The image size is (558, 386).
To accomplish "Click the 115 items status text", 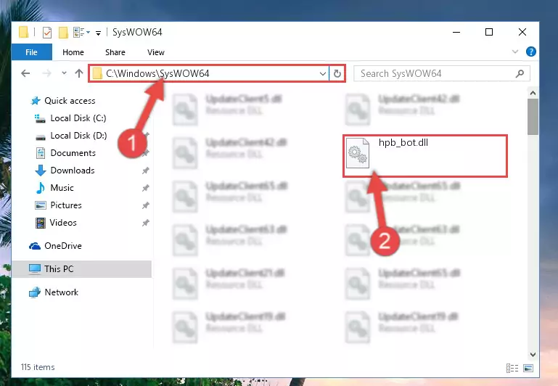I will pos(38,367).
